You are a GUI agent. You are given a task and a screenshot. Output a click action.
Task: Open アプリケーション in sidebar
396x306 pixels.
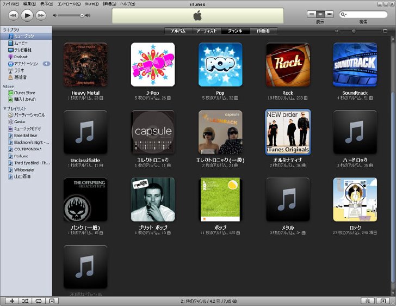coord(26,64)
